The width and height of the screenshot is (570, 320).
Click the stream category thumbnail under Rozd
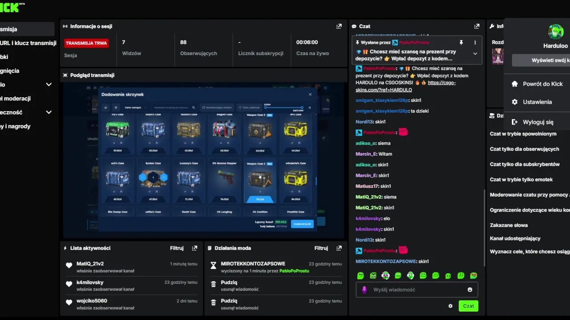coord(498,56)
